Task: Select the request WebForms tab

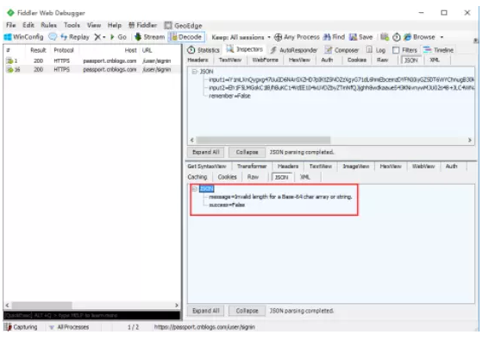Action: point(265,60)
